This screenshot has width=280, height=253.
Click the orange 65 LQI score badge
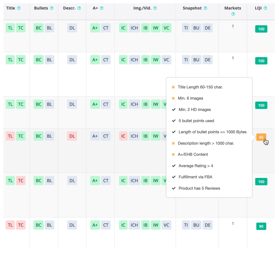tap(261, 137)
